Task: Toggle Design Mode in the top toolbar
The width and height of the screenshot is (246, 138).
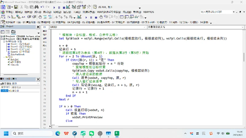Action: (x=68, y=7)
